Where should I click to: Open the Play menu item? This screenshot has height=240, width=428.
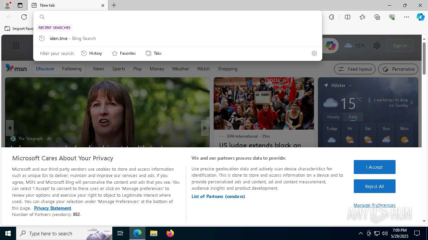[x=137, y=69]
